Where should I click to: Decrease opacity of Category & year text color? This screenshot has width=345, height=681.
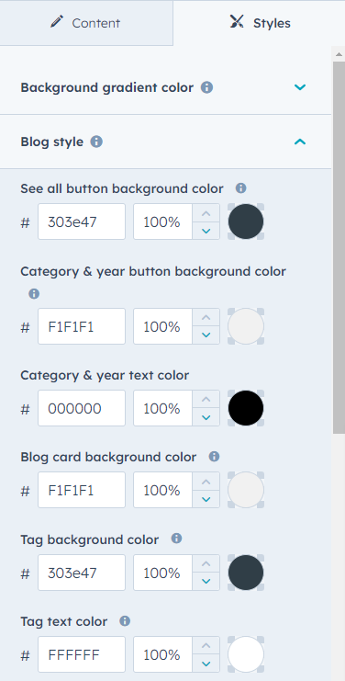click(206, 417)
